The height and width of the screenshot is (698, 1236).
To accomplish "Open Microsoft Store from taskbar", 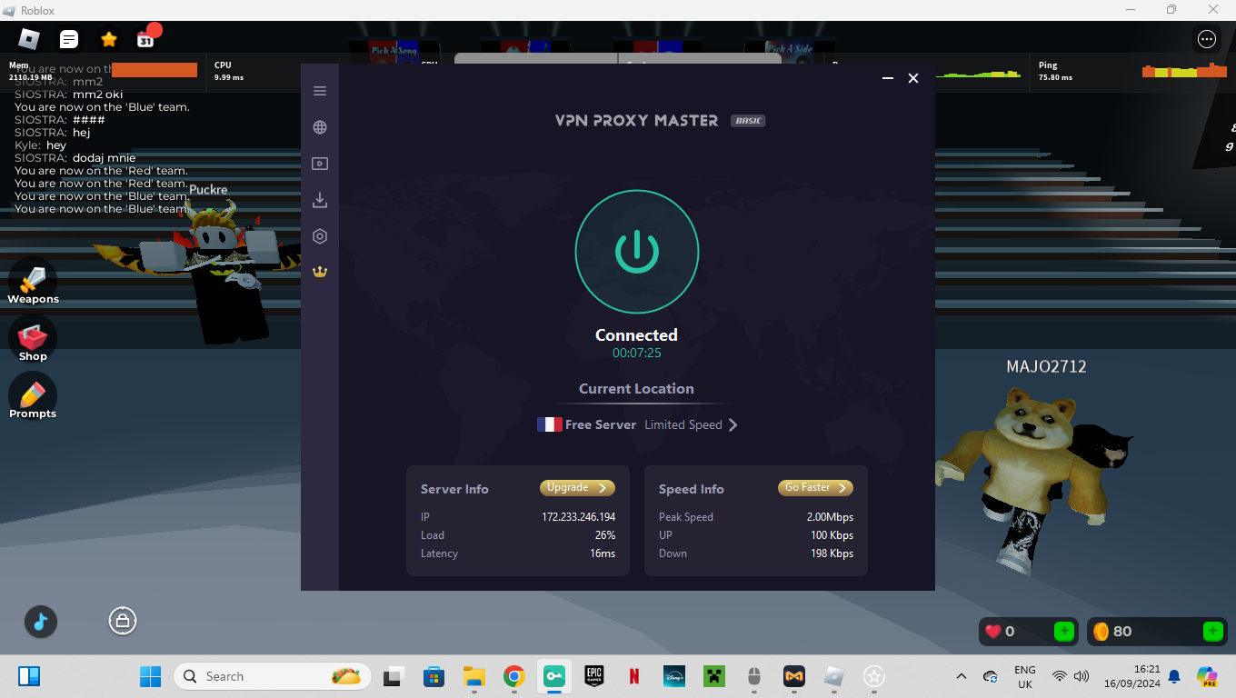I will coord(434,676).
